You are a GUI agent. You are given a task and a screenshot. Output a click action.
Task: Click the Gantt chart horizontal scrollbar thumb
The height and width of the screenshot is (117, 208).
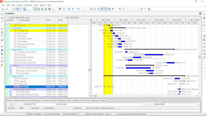click(x=95, y=96)
